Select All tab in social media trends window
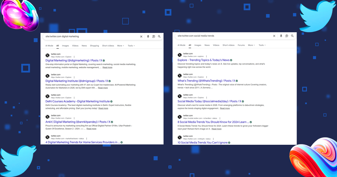Image resolution: width=337 pixels, height=177 pixels. 190,45
